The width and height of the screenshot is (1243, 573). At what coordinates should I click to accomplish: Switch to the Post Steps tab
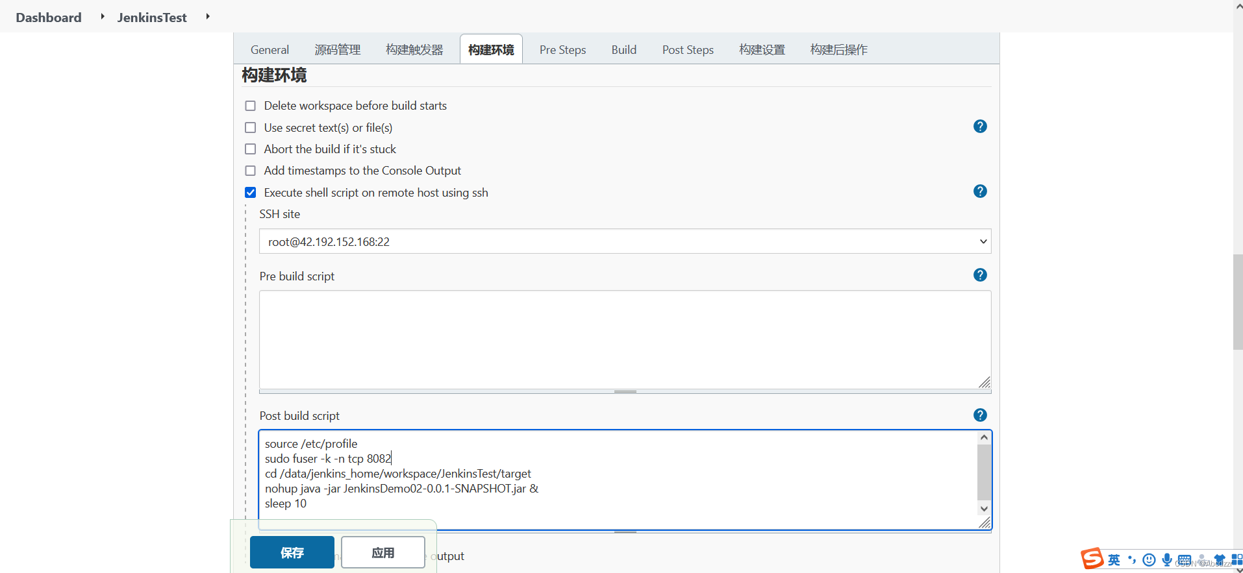[x=688, y=50]
